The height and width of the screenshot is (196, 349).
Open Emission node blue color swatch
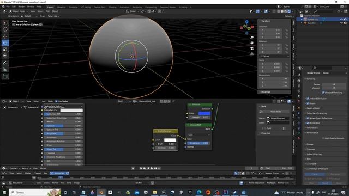tap(204, 113)
